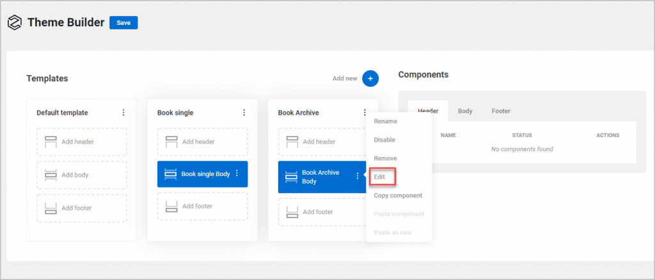Select Rename in the context menu

pos(385,121)
